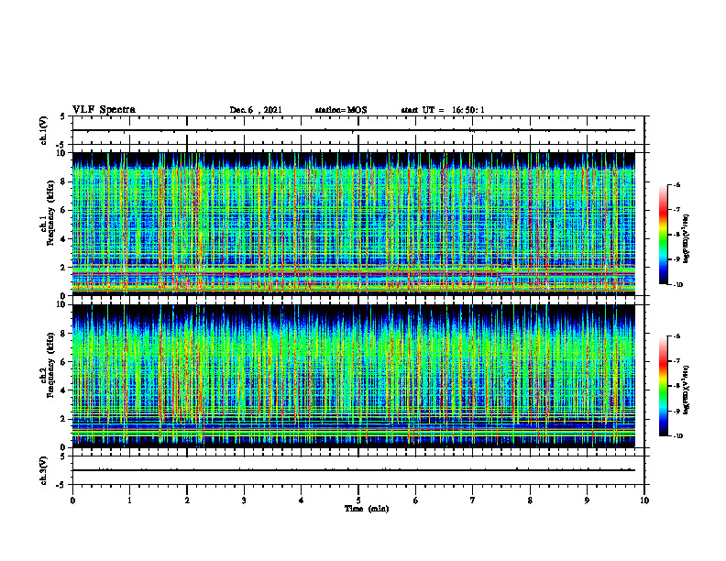Click the time axis tick label "1"
The image size is (726, 561).
(x=129, y=500)
